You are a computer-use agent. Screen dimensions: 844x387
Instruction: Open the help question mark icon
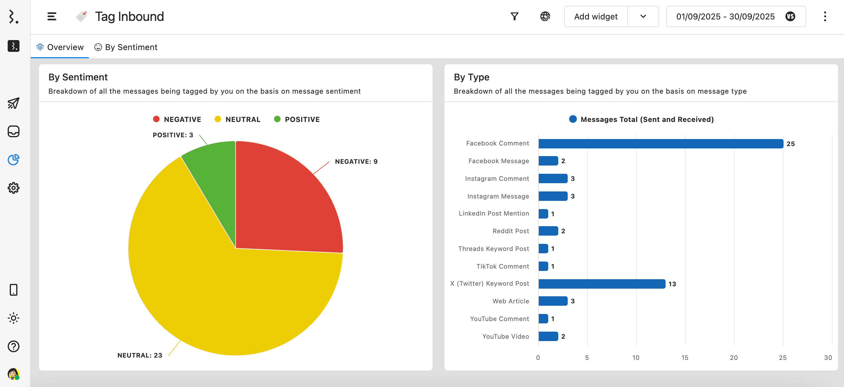(14, 346)
